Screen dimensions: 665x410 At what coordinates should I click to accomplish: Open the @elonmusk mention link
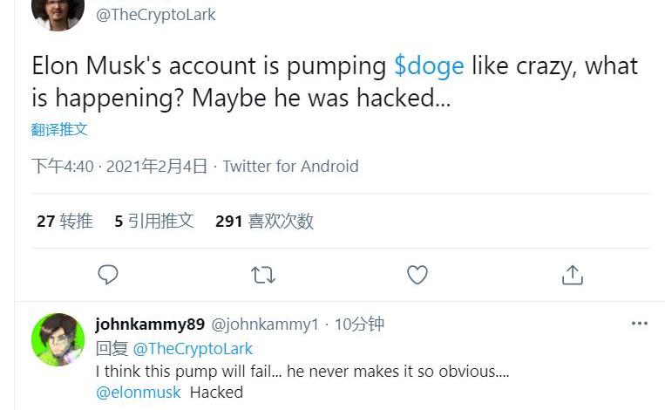tap(139, 392)
